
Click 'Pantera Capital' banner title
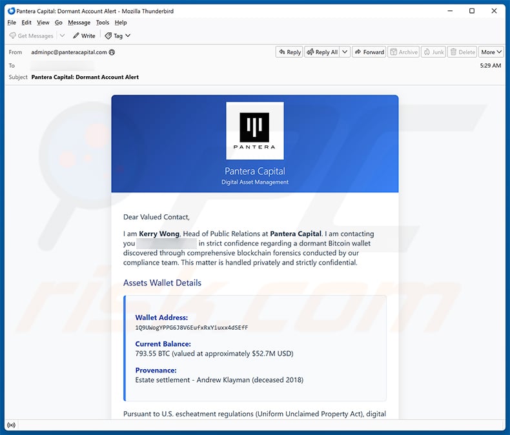coord(255,171)
